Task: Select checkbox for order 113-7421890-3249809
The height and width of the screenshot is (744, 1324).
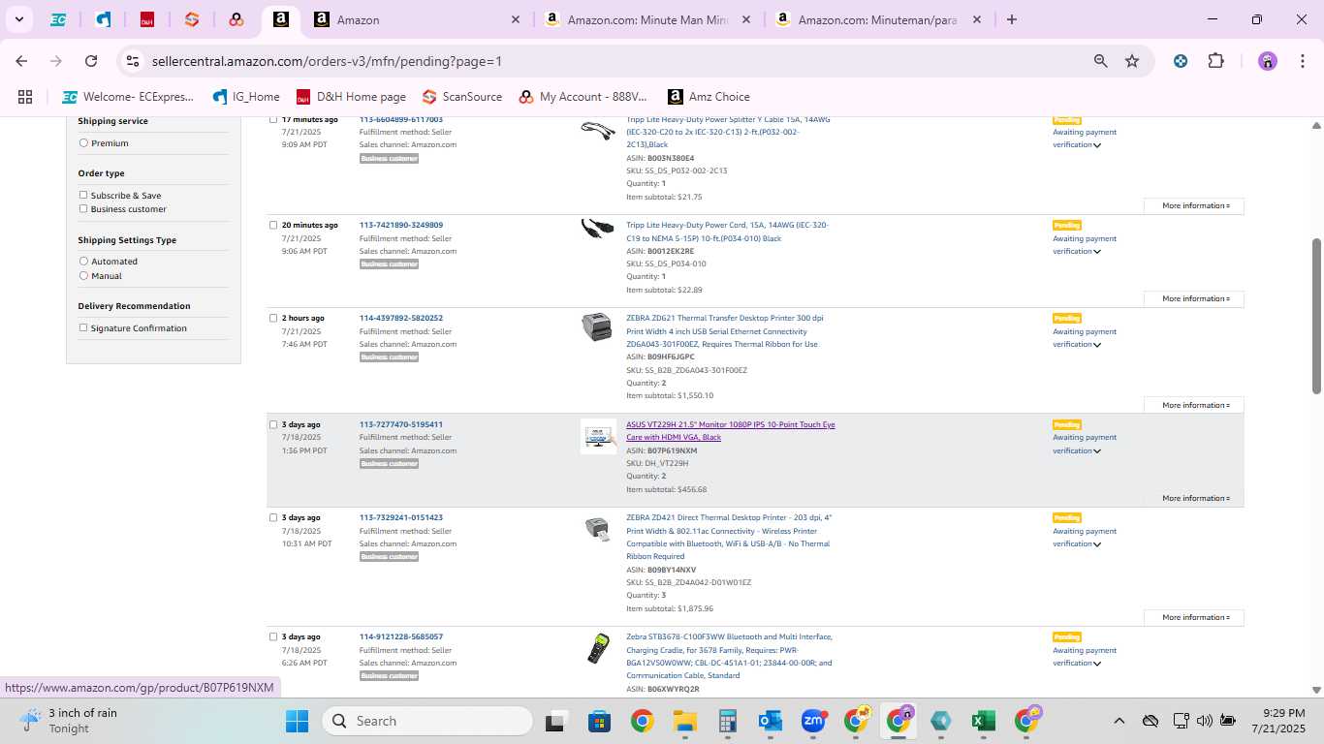Action: pos(273,225)
